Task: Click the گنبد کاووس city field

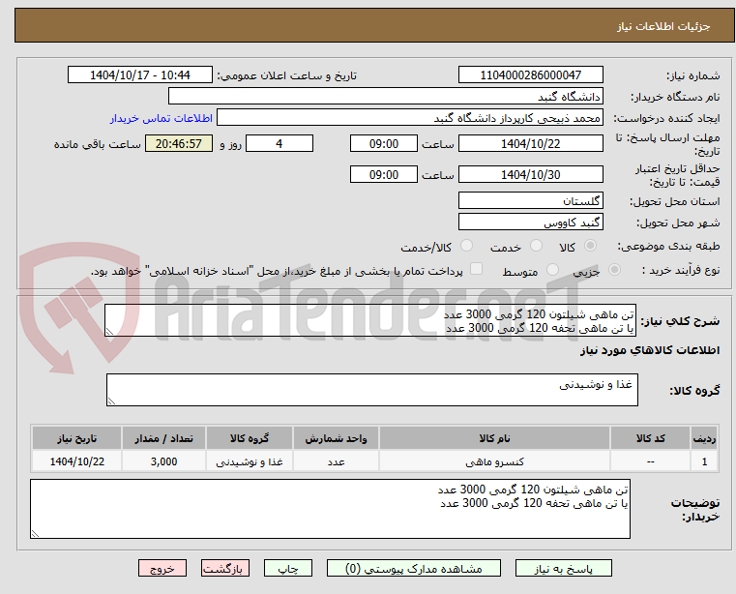Action: coord(530,222)
